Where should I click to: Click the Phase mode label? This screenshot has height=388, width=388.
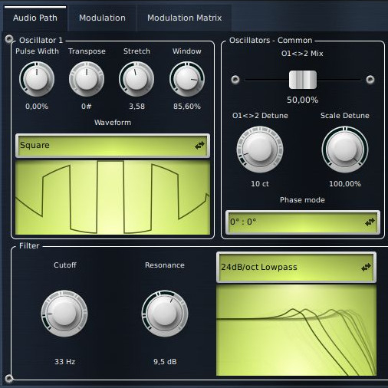[302, 200]
